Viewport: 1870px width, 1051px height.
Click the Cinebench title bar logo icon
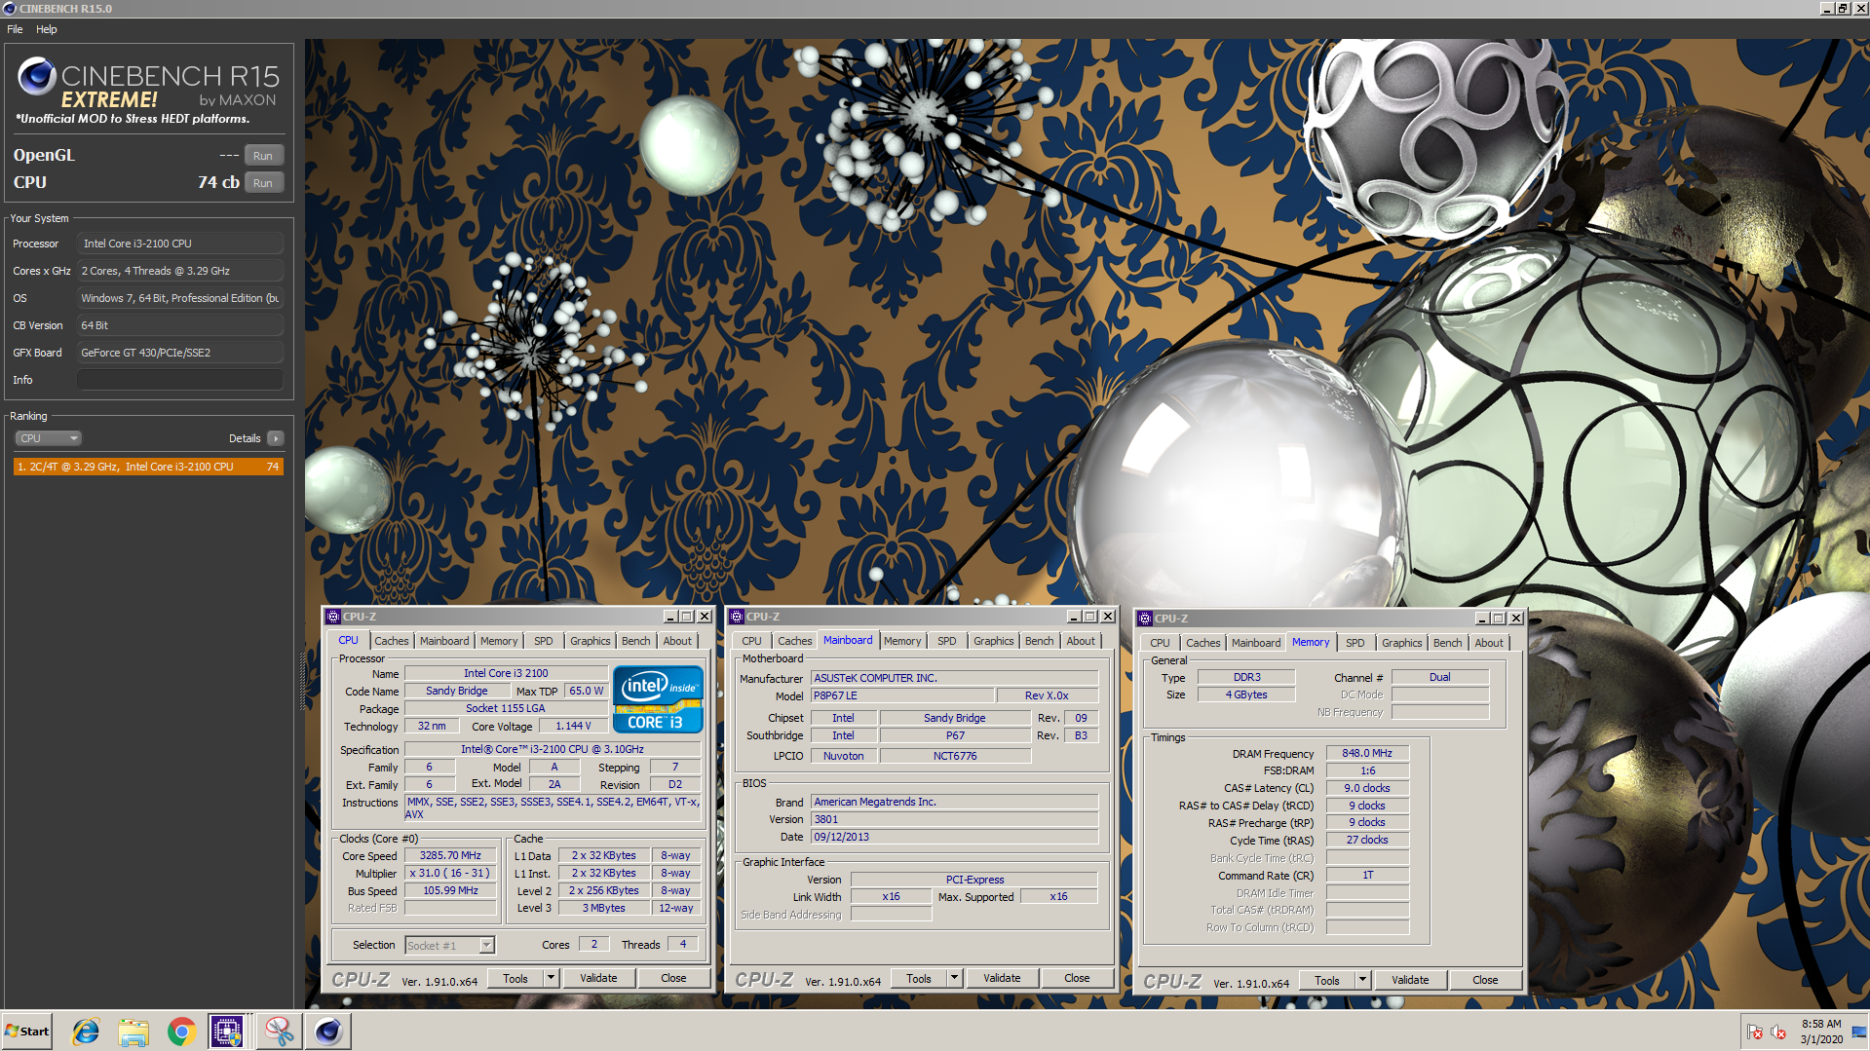point(10,9)
